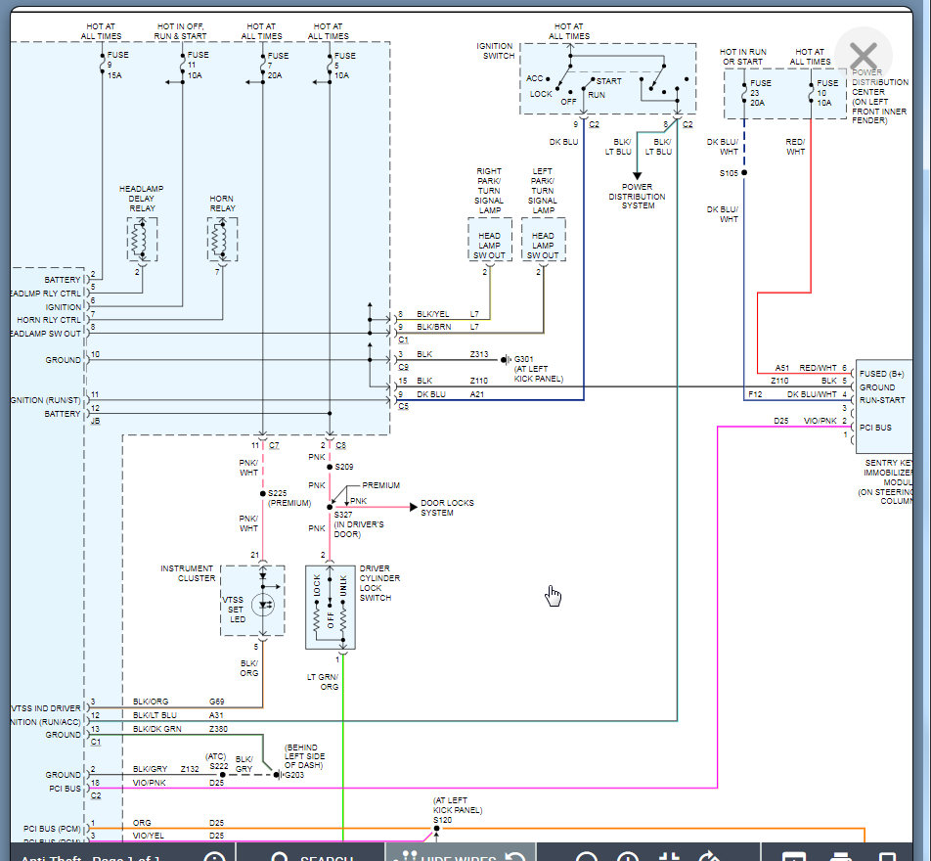
Task: Click the Search button in bottom toolbar
Action: click(x=314, y=856)
